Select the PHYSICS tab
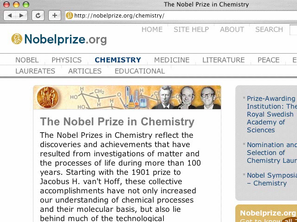Viewport: 297px width, 222px height. pos(66,60)
